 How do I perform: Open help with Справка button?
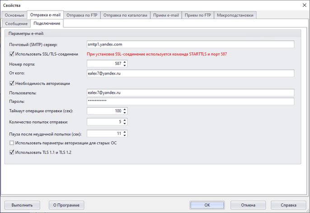point(288,205)
